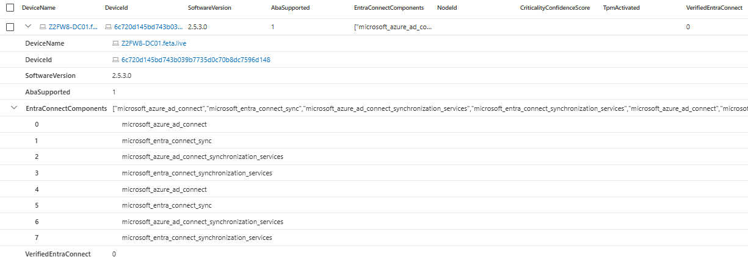Sort by the CriticalityConfidenceScore column header
This screenshot has width=748, height=257.
click(555, 8)
